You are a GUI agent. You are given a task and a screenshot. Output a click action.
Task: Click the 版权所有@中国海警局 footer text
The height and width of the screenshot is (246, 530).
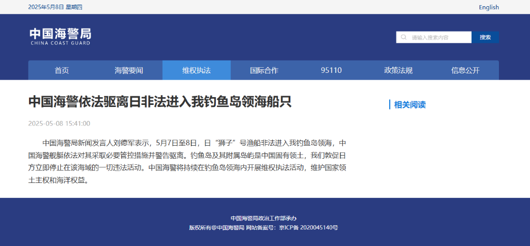(217, 228)
